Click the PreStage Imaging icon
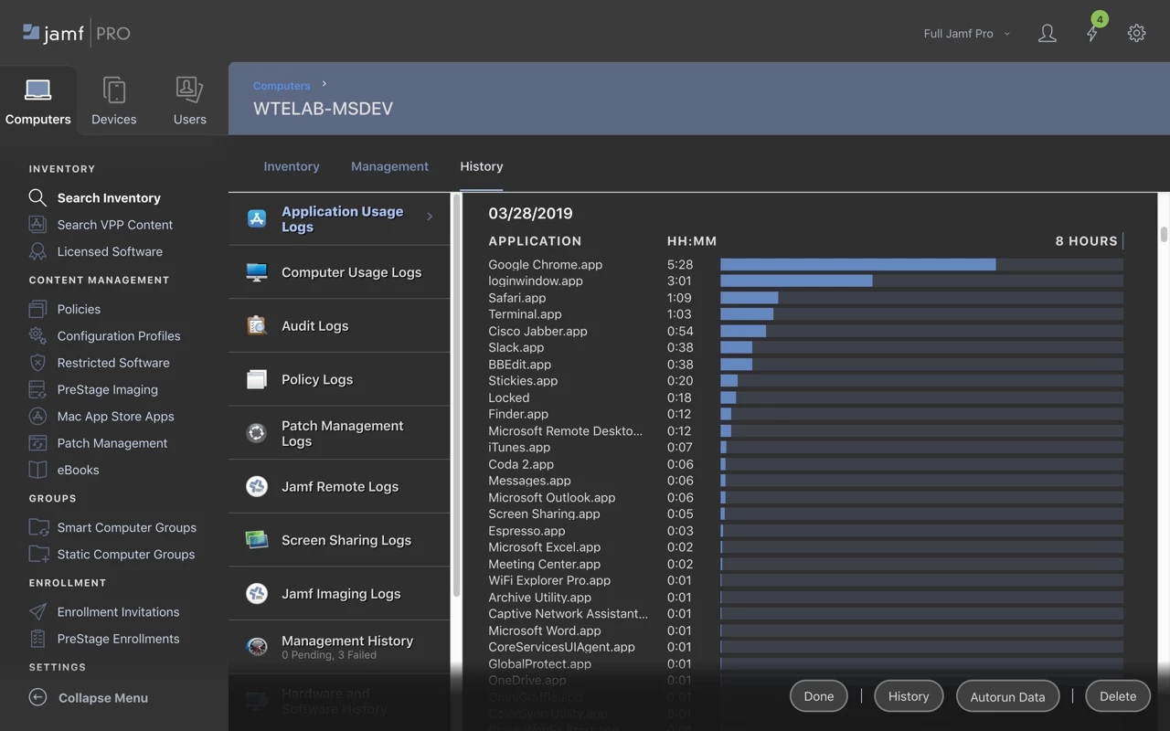 (x=37, y=389)
